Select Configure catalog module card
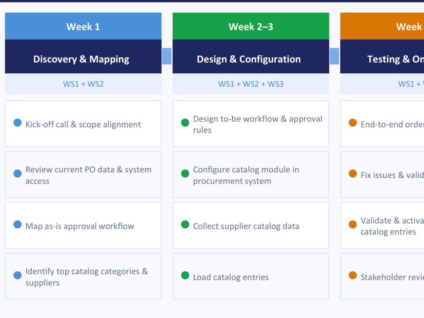The width and height of the screenshot is (424, 318). [251, 174]
